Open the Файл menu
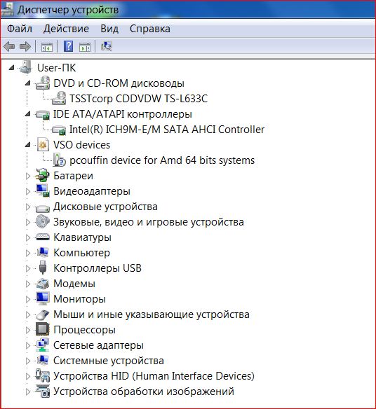The image size is (376, 409). coord(20,29)
